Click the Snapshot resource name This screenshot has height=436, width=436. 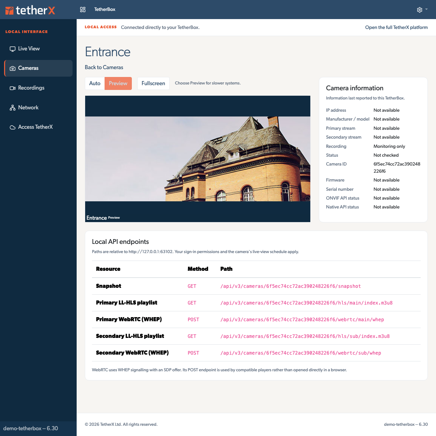tap(109, 286)
